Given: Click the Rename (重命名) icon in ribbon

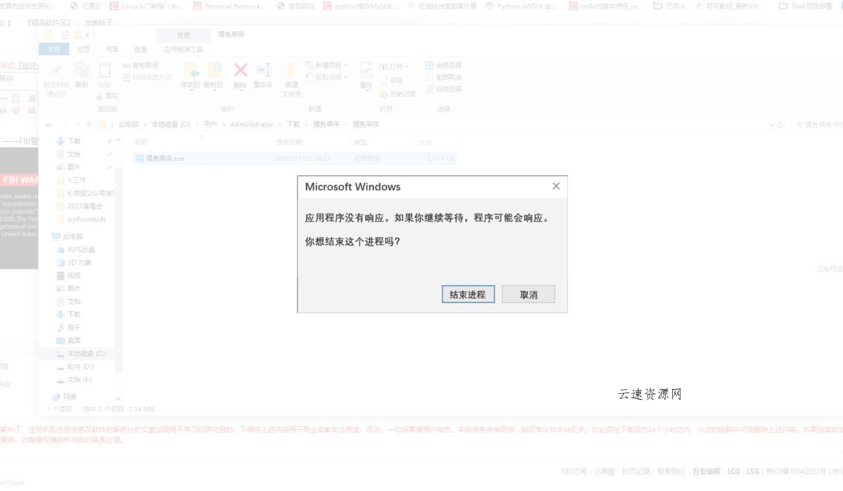Looking at the screenshot, I should click(x=263, y=70).
